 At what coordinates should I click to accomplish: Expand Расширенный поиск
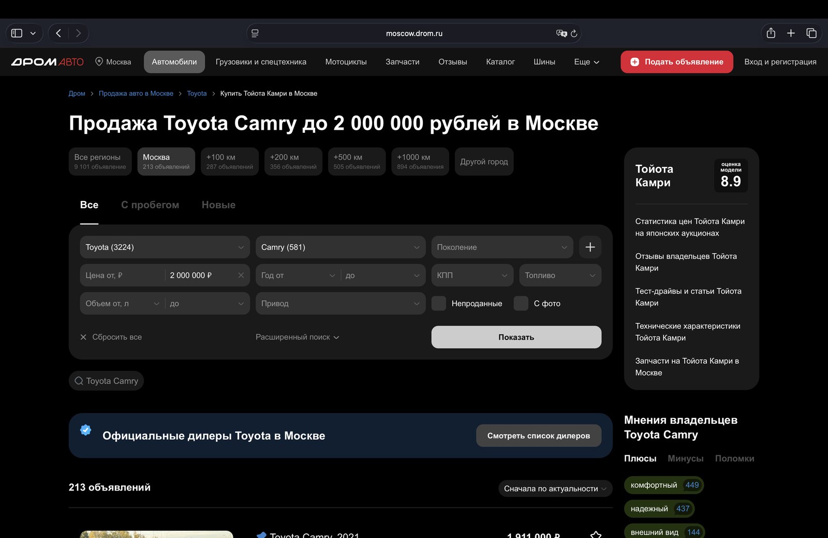click(298, 337)
